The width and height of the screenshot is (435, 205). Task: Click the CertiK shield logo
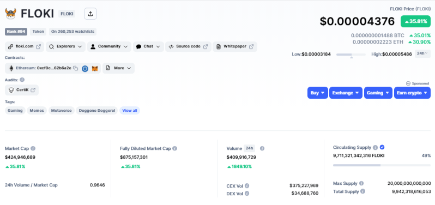click(x=11, y=90)
